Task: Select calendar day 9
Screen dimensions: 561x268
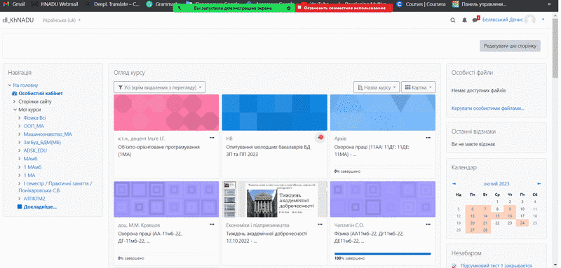Action: click(510, 209)
